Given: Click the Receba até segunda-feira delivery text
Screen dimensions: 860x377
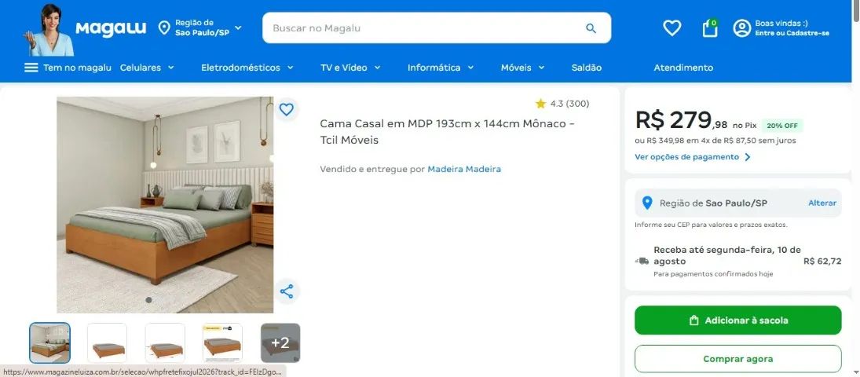Looking at the screenshot, I should (727, 256).
